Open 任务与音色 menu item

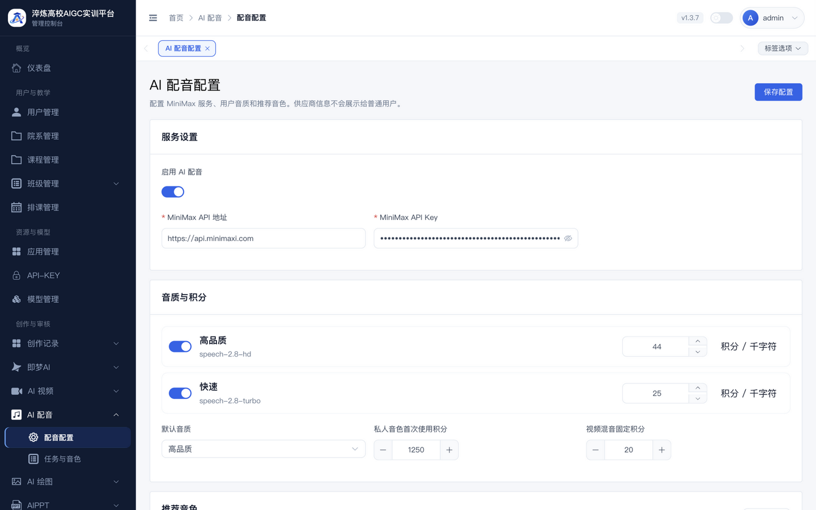(x=68, y=459)
